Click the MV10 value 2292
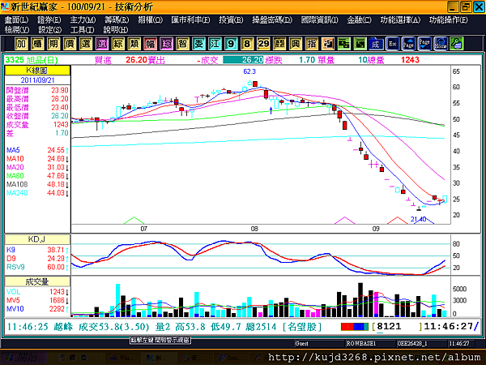 [57, 309]
